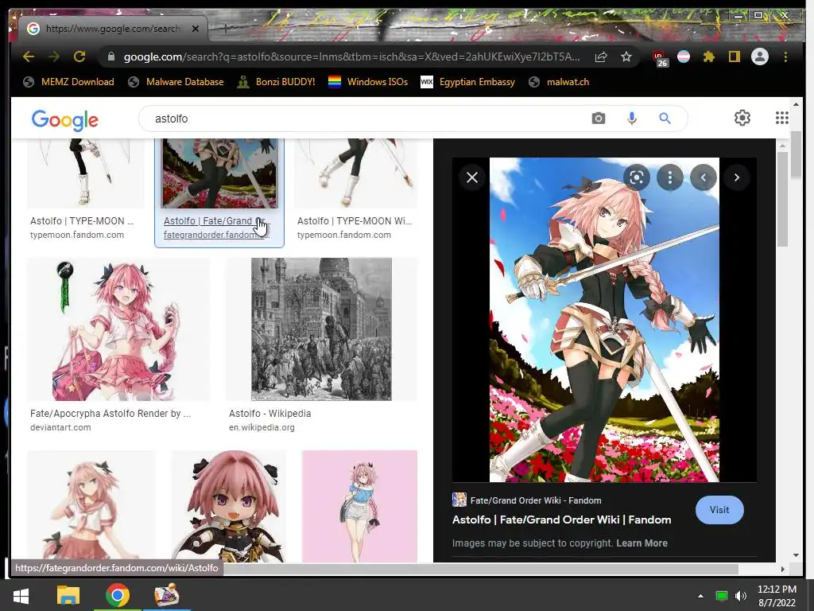Click the preview panel scrollbar
The height and width of the screenshot is (611, 814).
coord(783,200)
